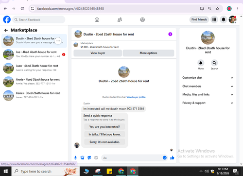The height and width of the screenshot is (176, 243).
Task: Go back in browser history
Action: pyautogui.click(x=5, y=9)
